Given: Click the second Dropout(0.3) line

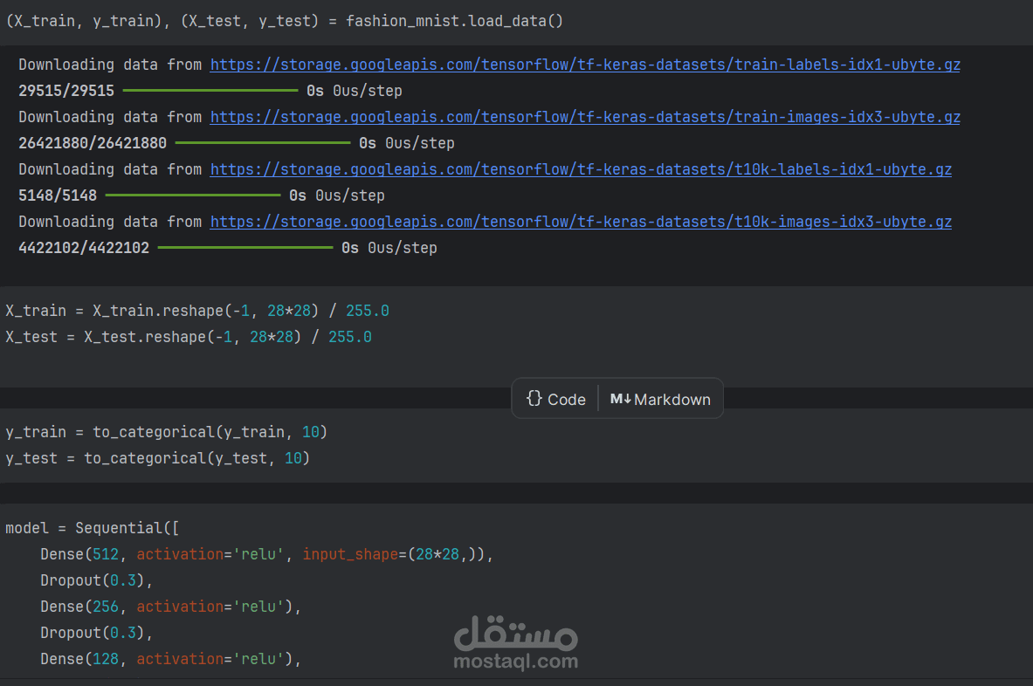Looking at the screenshot, I should pyautogui.click(x=96, y=633).
